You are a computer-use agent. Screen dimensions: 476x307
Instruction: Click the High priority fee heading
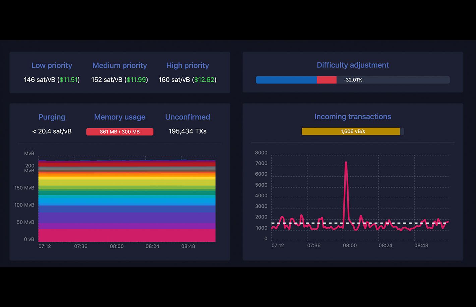[187, 65]
